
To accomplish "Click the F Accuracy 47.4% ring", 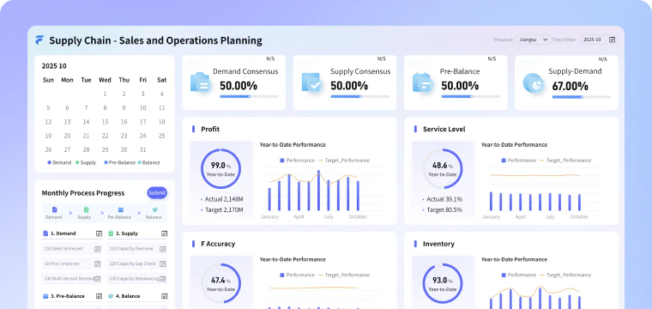I will click(x=220, y=283).
